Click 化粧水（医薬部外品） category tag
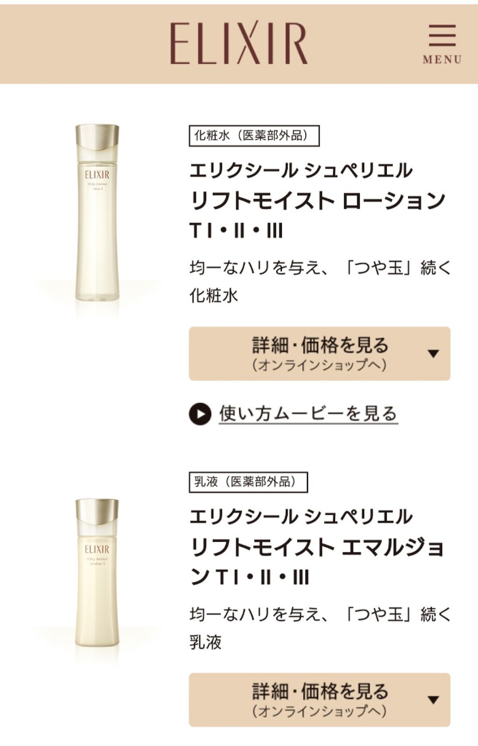The width and height of the screenshot is (478, 746). point(254,136)
